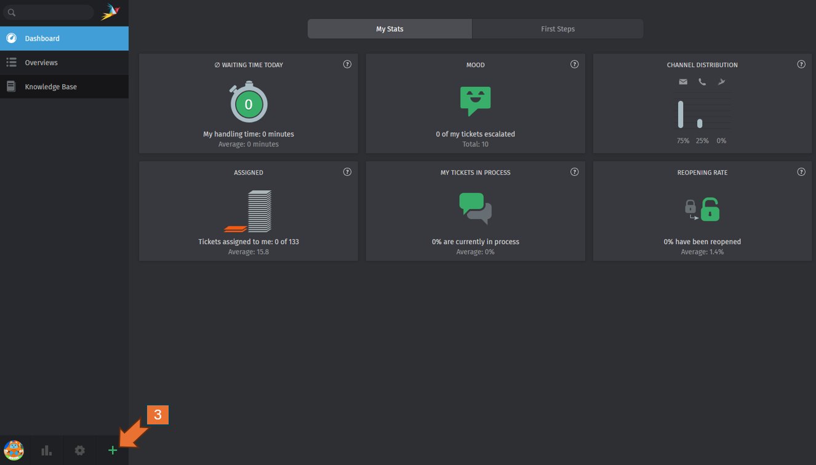Go to Dashboard in the sidebar
The image size is (816, 465).
[x=42, y=38]
